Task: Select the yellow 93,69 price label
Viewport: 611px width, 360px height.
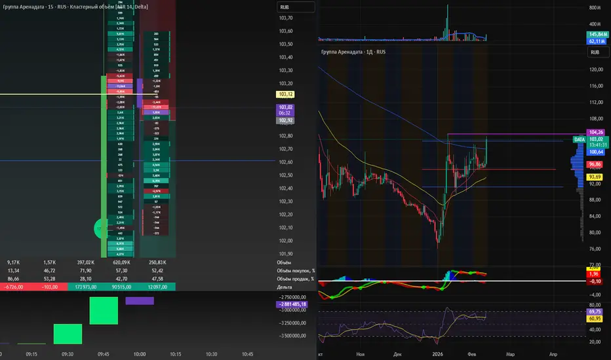Action: pyautogui.click(x=595, y=177)
